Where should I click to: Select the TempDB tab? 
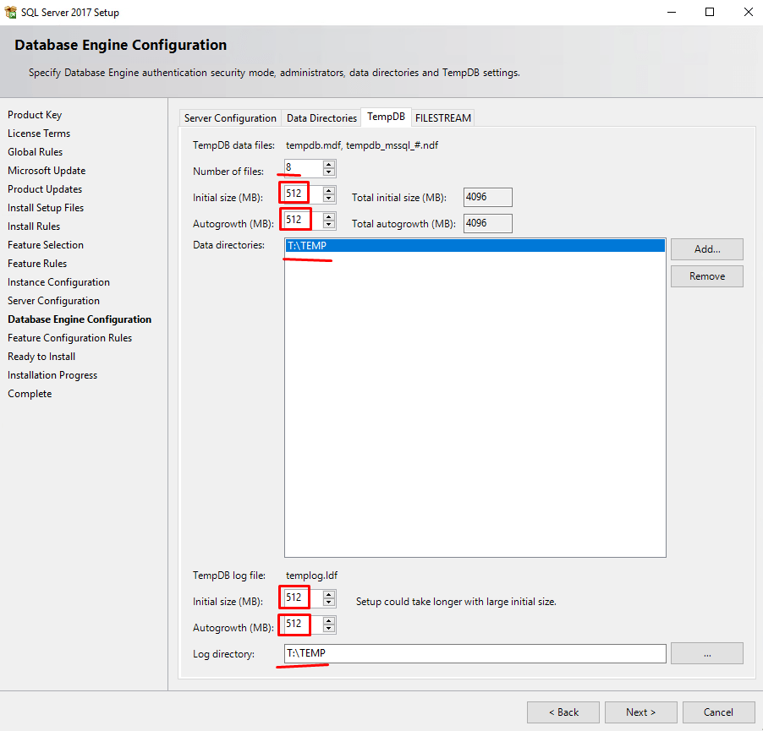(x=386, y=117)
